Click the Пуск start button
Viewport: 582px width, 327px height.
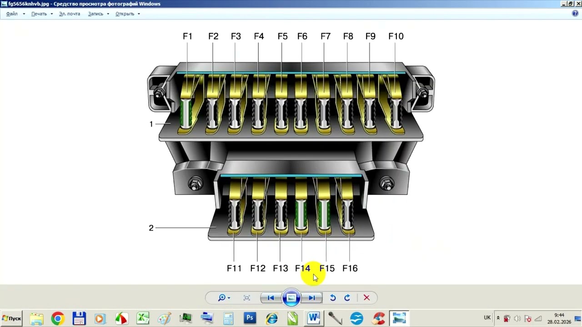point(11,318)
